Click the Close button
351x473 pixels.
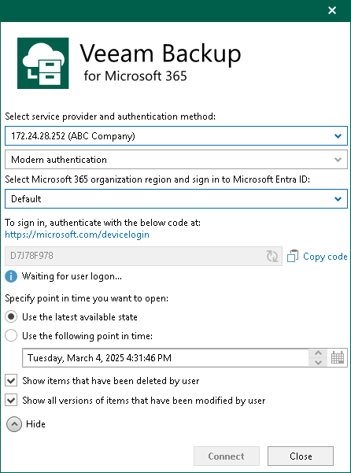click(x=301, y=456)
